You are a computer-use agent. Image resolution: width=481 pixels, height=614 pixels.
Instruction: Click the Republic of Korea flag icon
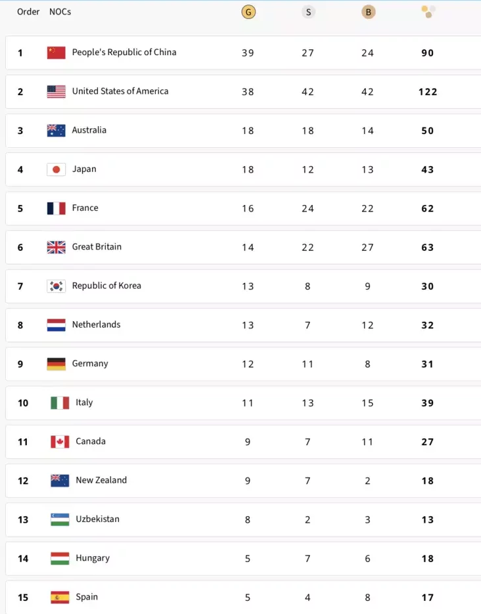coord(57,286)
